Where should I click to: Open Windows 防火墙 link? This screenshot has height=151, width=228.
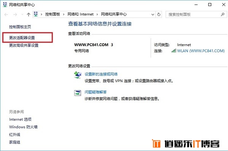(x=23, y=127)
